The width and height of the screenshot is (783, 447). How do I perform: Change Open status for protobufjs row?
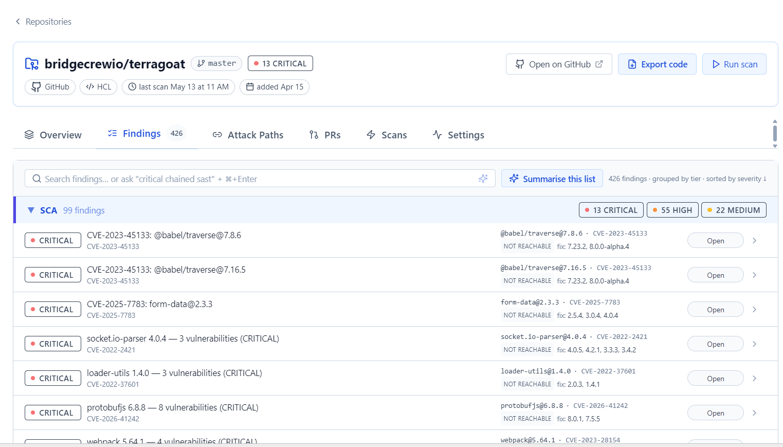point(715,413)
